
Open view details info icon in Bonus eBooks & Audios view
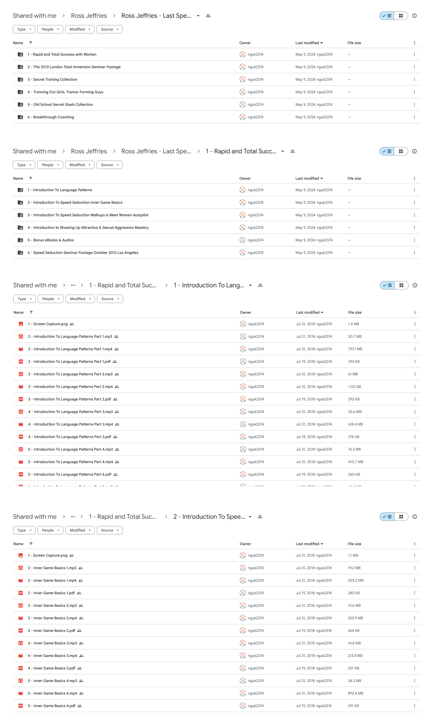click(414, 151)
